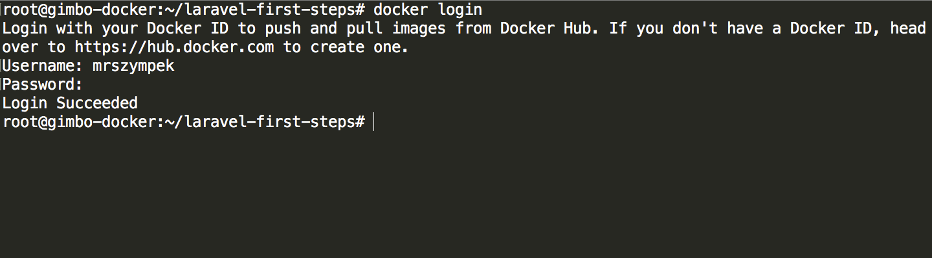
Task: Open the https://hub.docker.com URL
Action: coord(174,47)
